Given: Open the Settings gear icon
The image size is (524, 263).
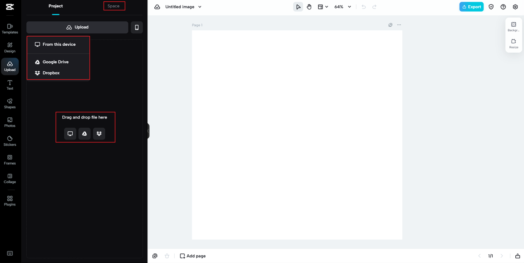Looking at the screenshot, I should tap(515, 7).
